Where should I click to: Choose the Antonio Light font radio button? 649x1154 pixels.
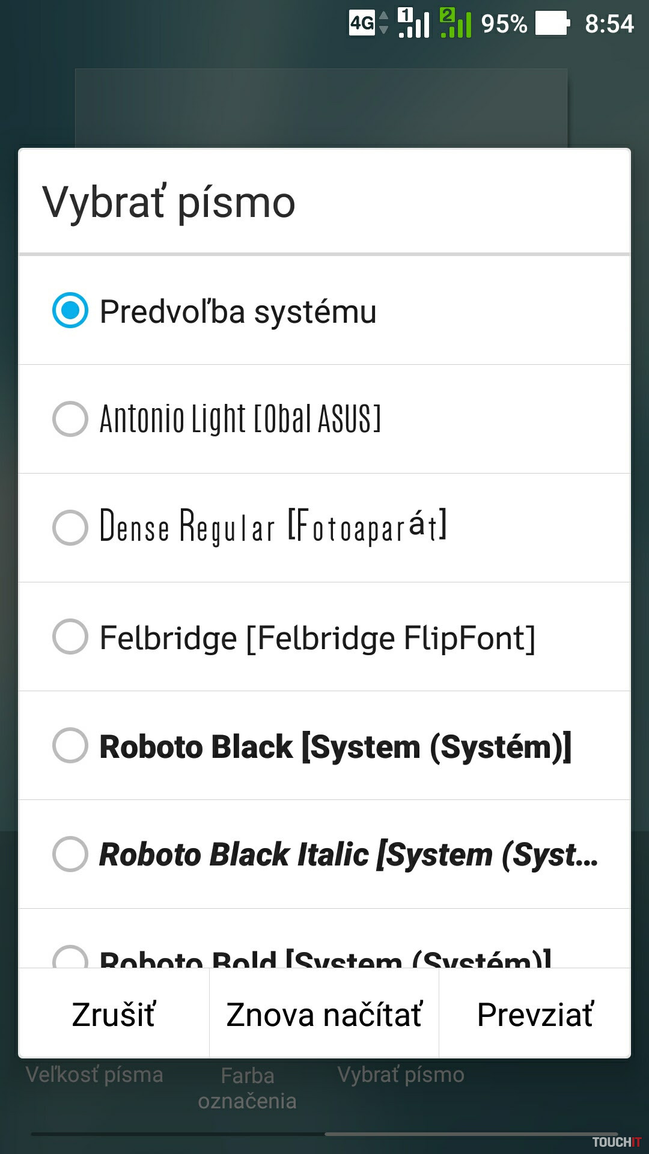pos(70,419)
